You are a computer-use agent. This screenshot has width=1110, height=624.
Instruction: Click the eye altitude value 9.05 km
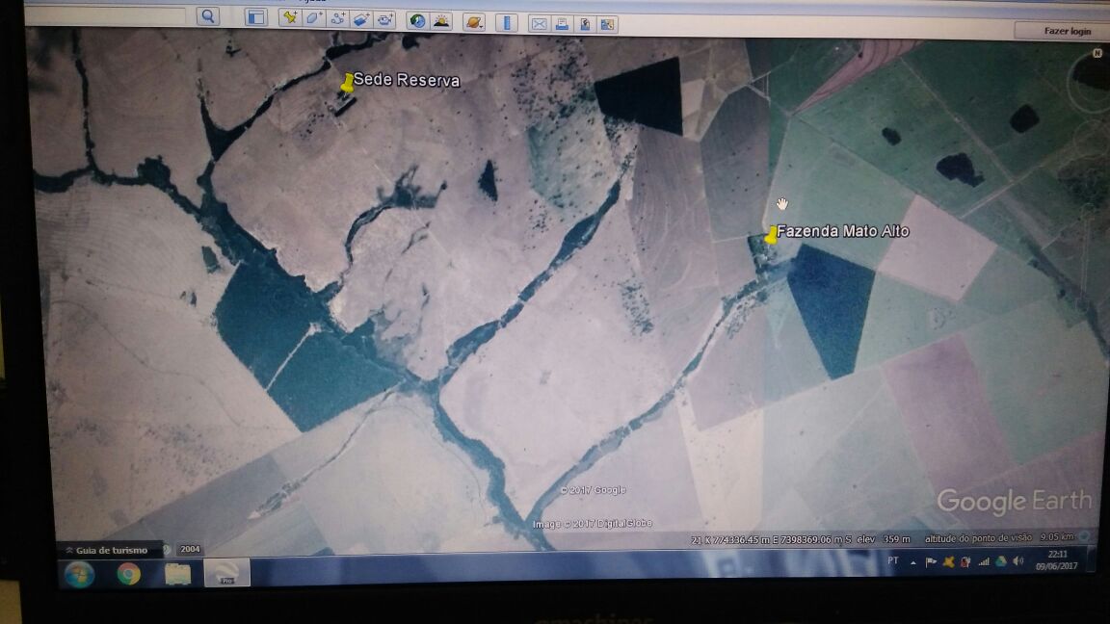click(x=1058, y=537)
